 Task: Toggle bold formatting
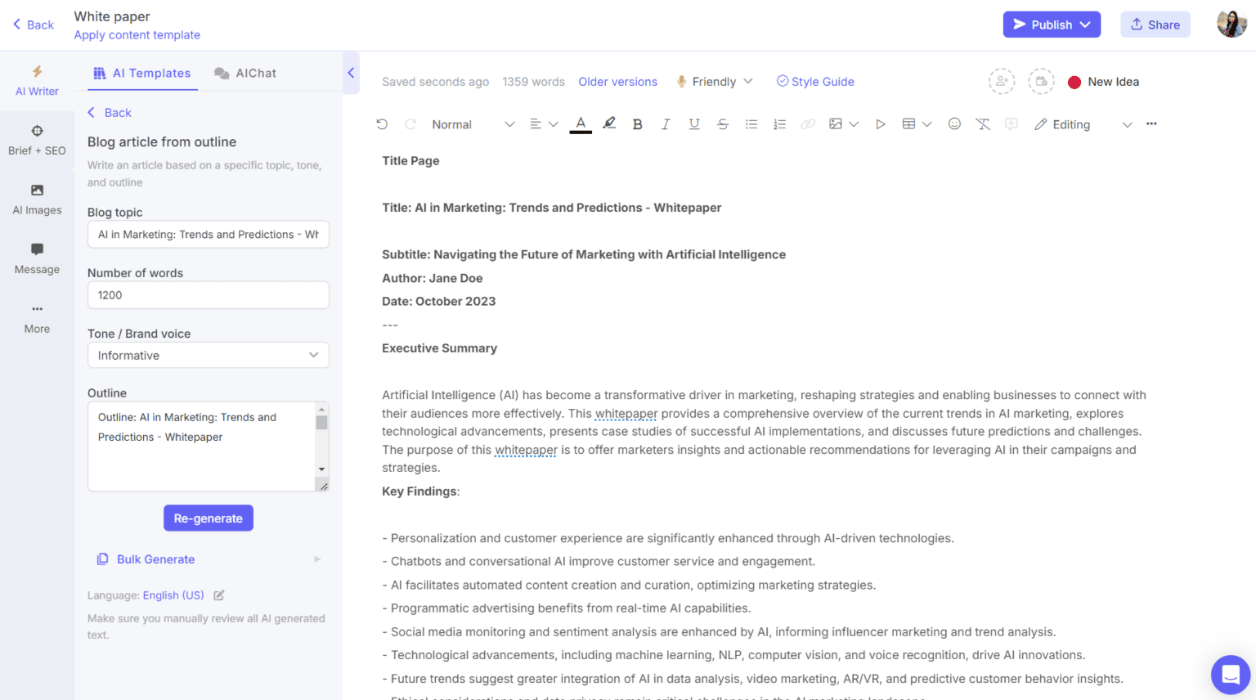pyautogui.click(x=637, y=123)
